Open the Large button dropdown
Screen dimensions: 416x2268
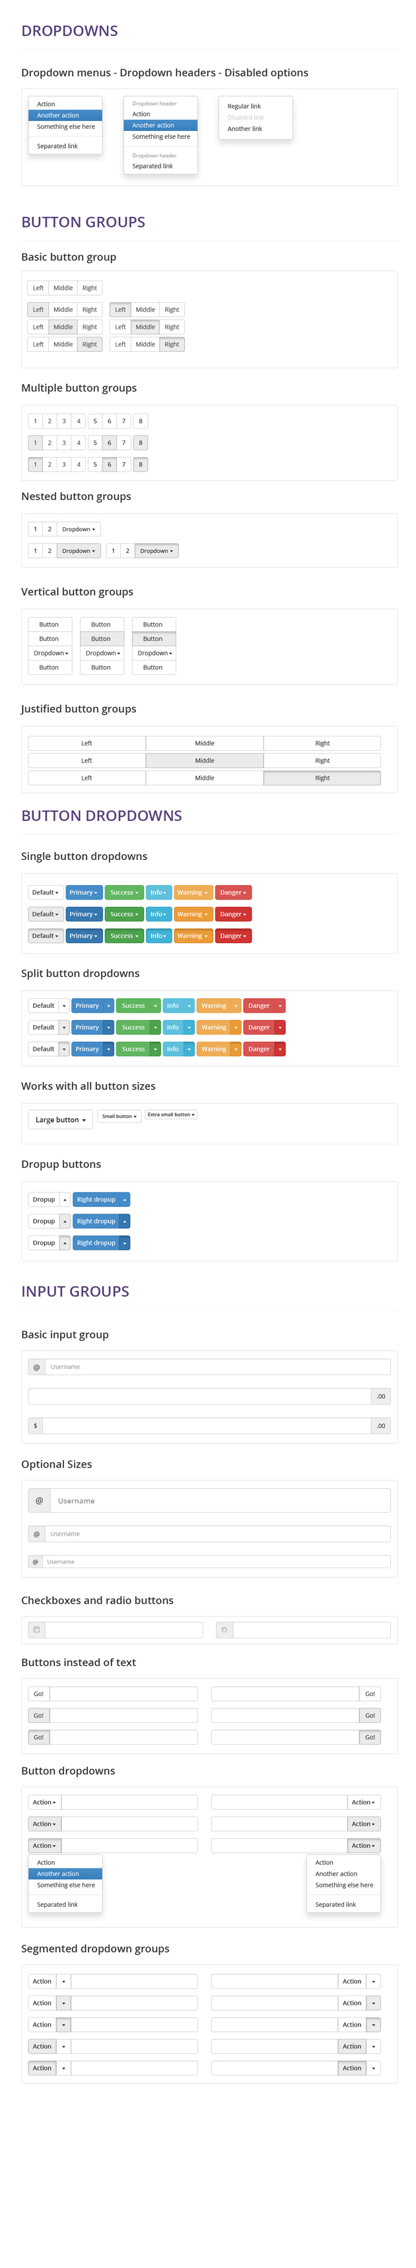click(61, 1119)
